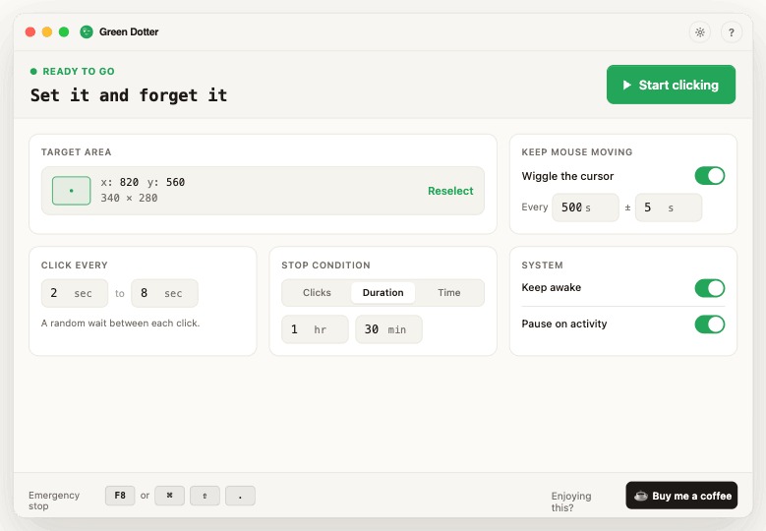Click the target area preview thumbnail
Viewport: 766px width, 531px height.
72,191
